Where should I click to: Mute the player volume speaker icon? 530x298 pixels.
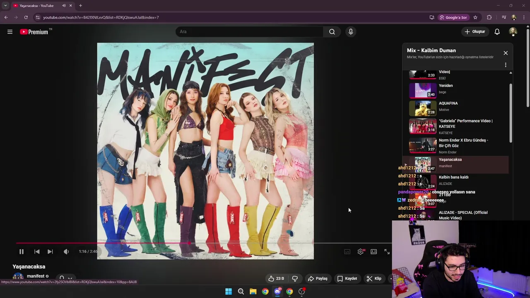click(x=66, y=252)
